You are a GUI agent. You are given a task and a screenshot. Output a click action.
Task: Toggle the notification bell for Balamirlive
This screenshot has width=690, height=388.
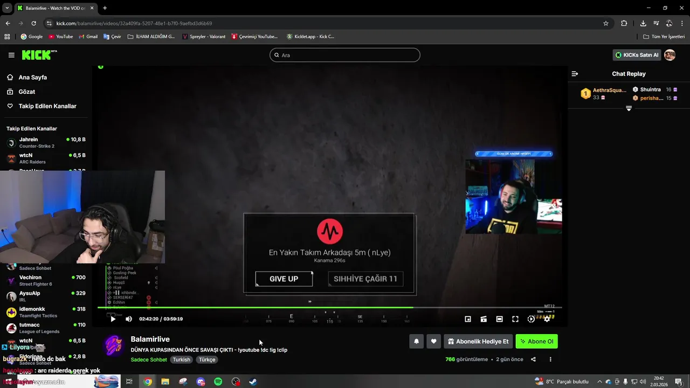click(416, 341)
